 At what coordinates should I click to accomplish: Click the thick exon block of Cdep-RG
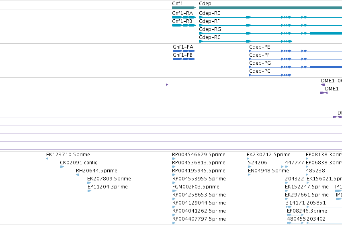pos(326,33)
